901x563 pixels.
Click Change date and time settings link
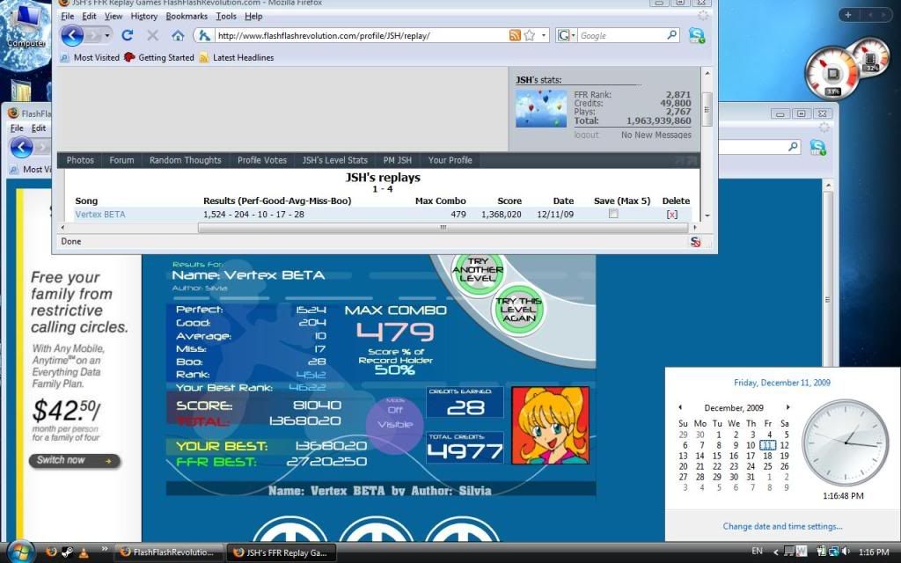(782, 527)
